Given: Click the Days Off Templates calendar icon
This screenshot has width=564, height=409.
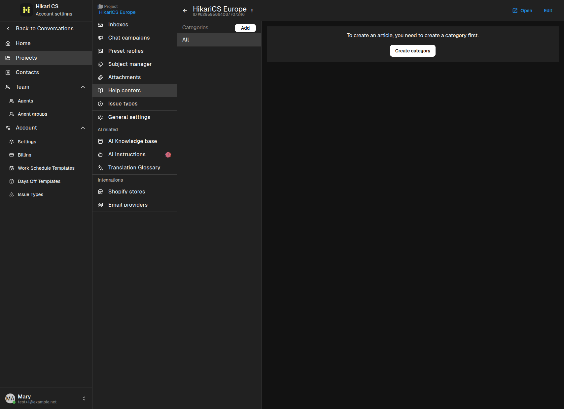Looking at the screenshot, I should pos(12,181).
